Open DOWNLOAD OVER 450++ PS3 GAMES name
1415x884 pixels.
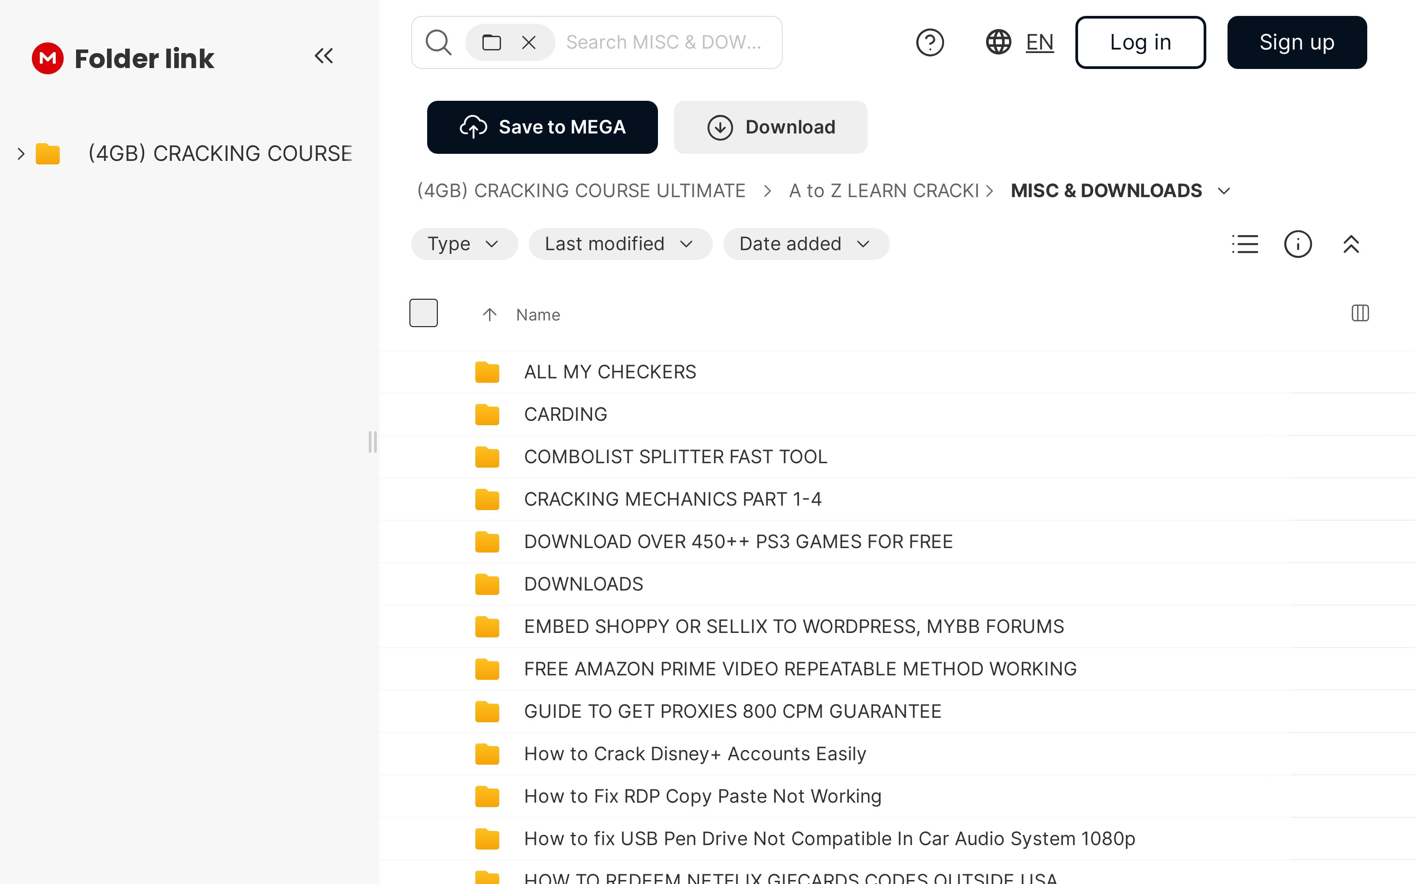pyautogui.click(x=738, y=542)
